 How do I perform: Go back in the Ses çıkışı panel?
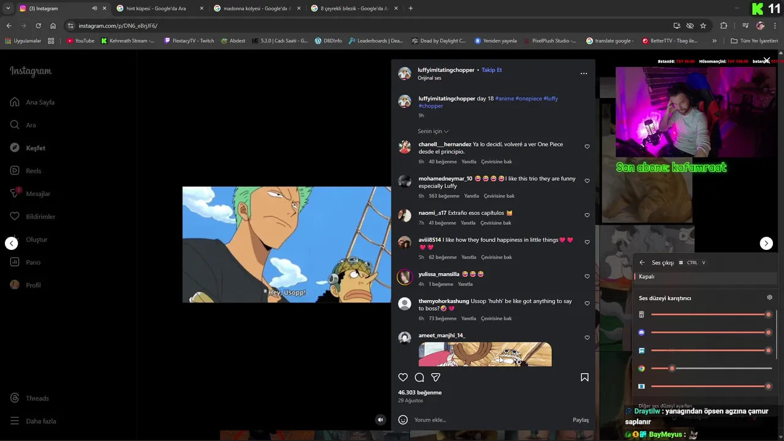pyautogui.click(x=642, y=262)
